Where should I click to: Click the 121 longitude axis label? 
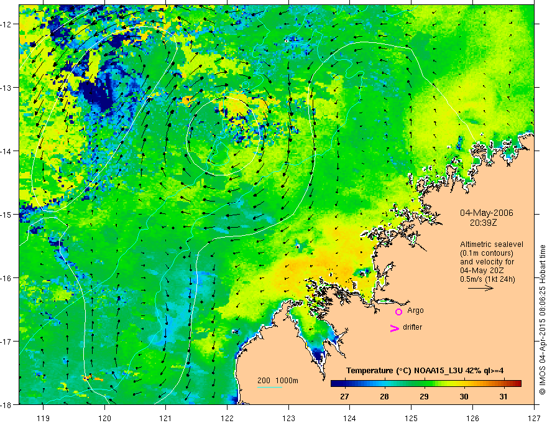click(166, 418)
